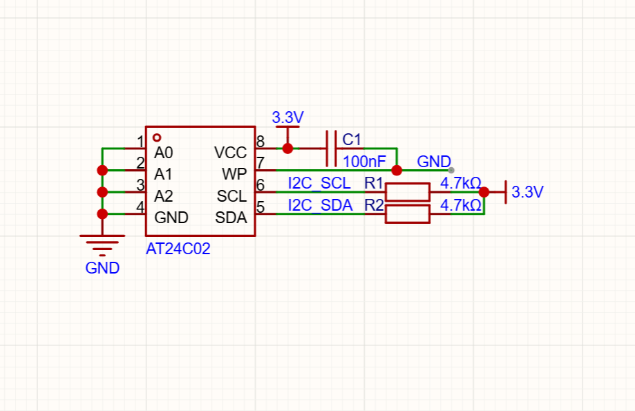The image size is (635, 411).
Task: Click the junction dot joining C1 to GND
Action: point(397,171)
